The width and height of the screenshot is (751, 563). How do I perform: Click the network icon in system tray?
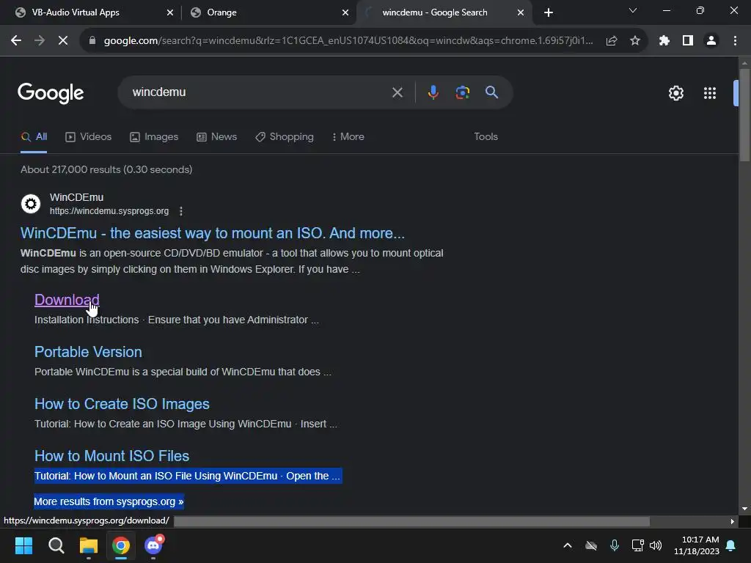[637, 545]
